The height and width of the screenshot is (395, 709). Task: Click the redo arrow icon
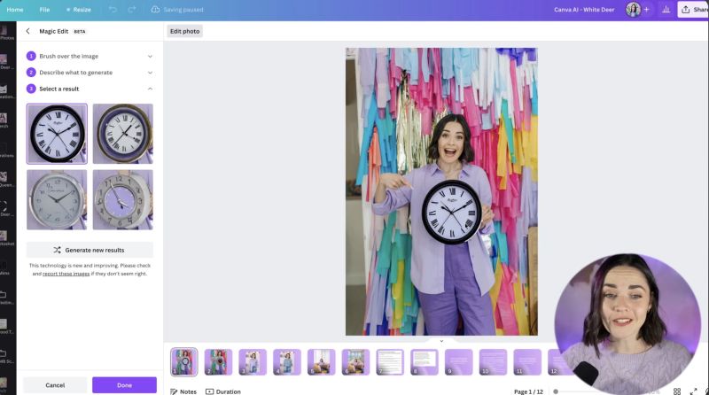click(x=131, y=10)
